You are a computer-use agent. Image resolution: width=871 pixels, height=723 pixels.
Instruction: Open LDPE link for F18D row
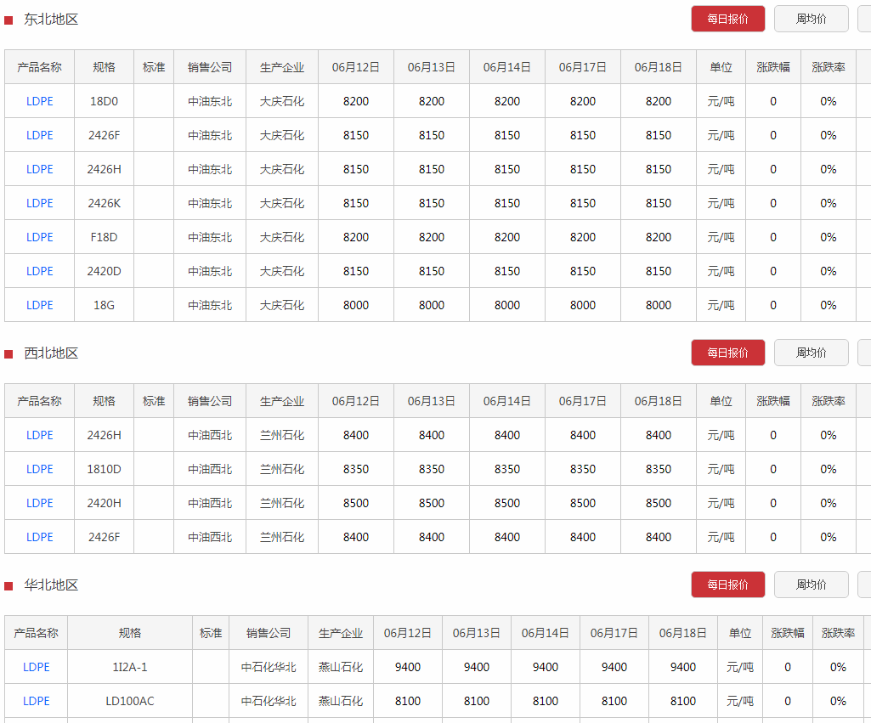(39, 237)
